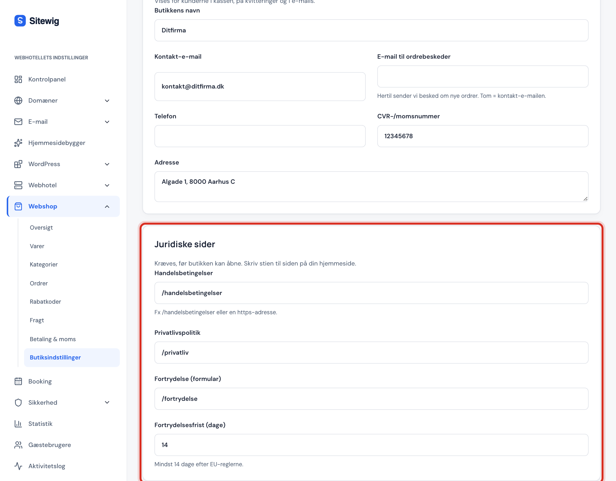The height and width of the screenshot is (481, 616).
Task: Click the Butikkens navn field
Action: coord(371,30)
